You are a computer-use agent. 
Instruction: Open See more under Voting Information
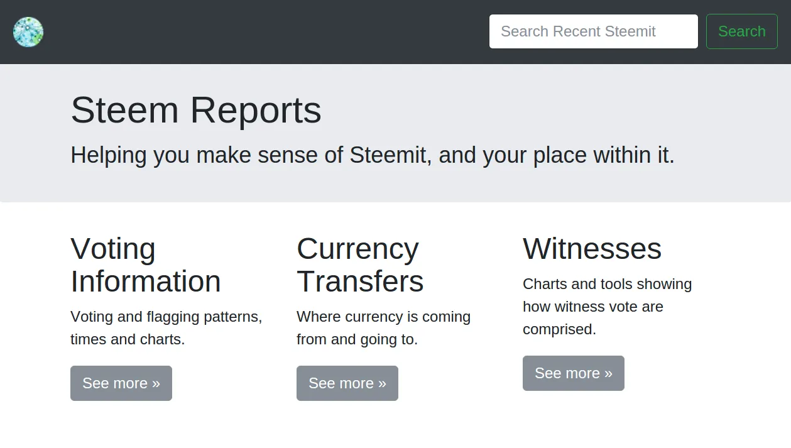click(121, 383)
